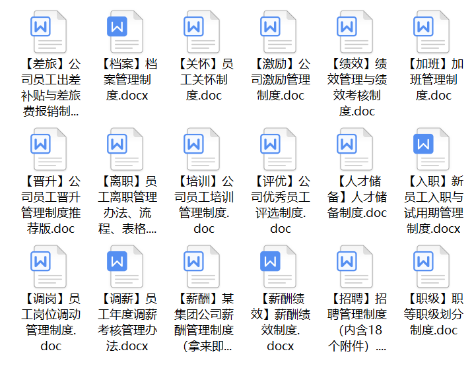Select the 【人才储备】人才储备制度.doc icon
The height and width of the screenshot is (368, 474).
pyautogui.click(x=356, y=149)
